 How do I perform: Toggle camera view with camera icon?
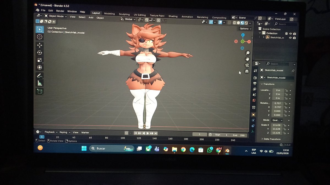click(x=247, y=65)
